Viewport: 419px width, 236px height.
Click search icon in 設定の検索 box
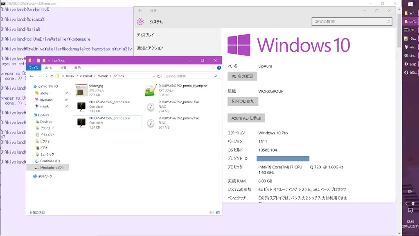click(389, 22)
